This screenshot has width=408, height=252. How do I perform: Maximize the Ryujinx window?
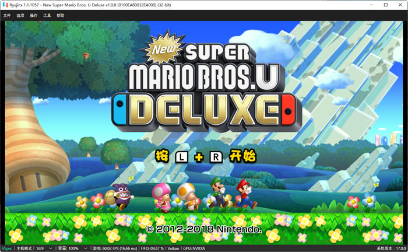point(386,5)
